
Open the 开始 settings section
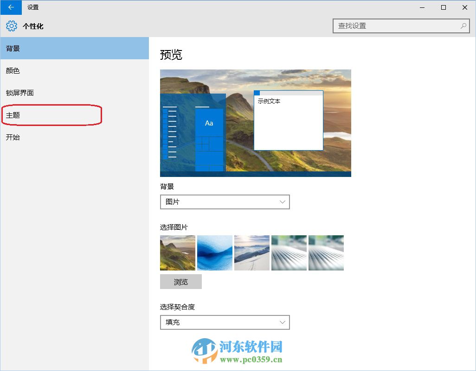[x=13, y=137]
